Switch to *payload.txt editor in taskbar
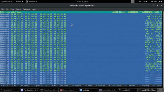The width and height of the screenshot is (164, 92). click(29, 90)
